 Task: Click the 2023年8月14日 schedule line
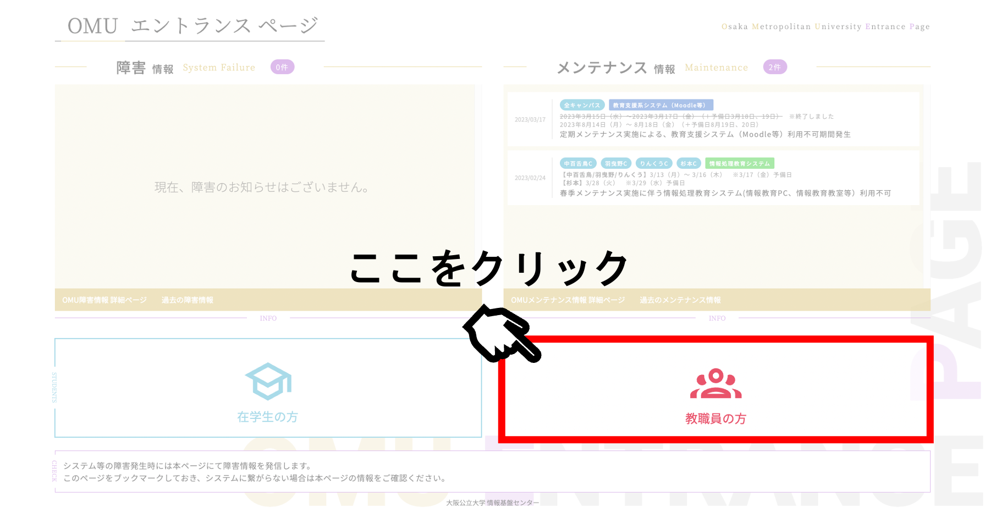[x=659, y=125]
